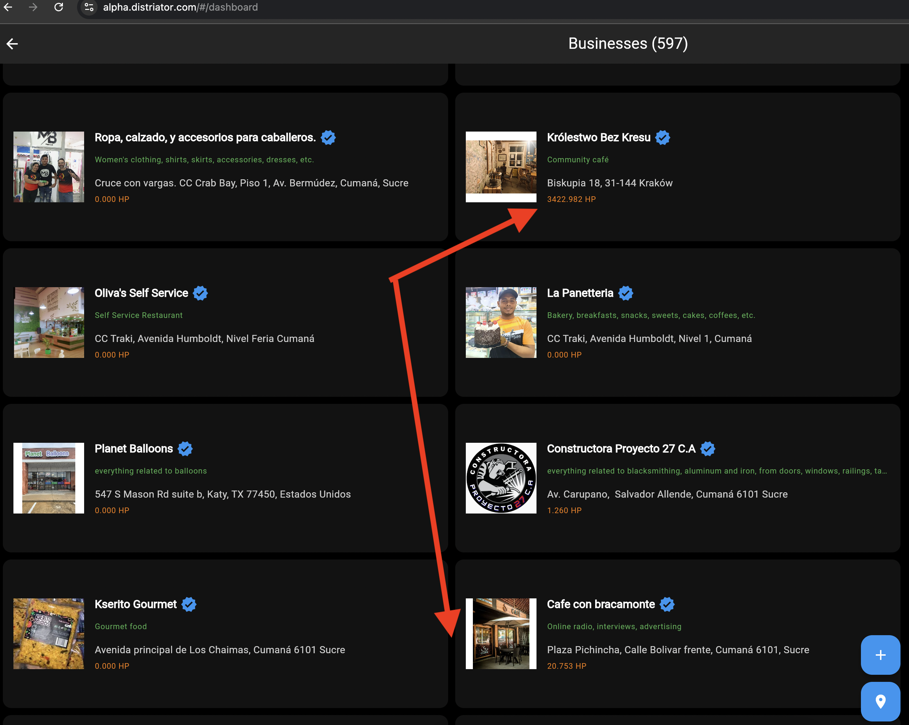Open Kserito Gourmet listing title
This screenshot has height=725, width=909.
[136, 604]
